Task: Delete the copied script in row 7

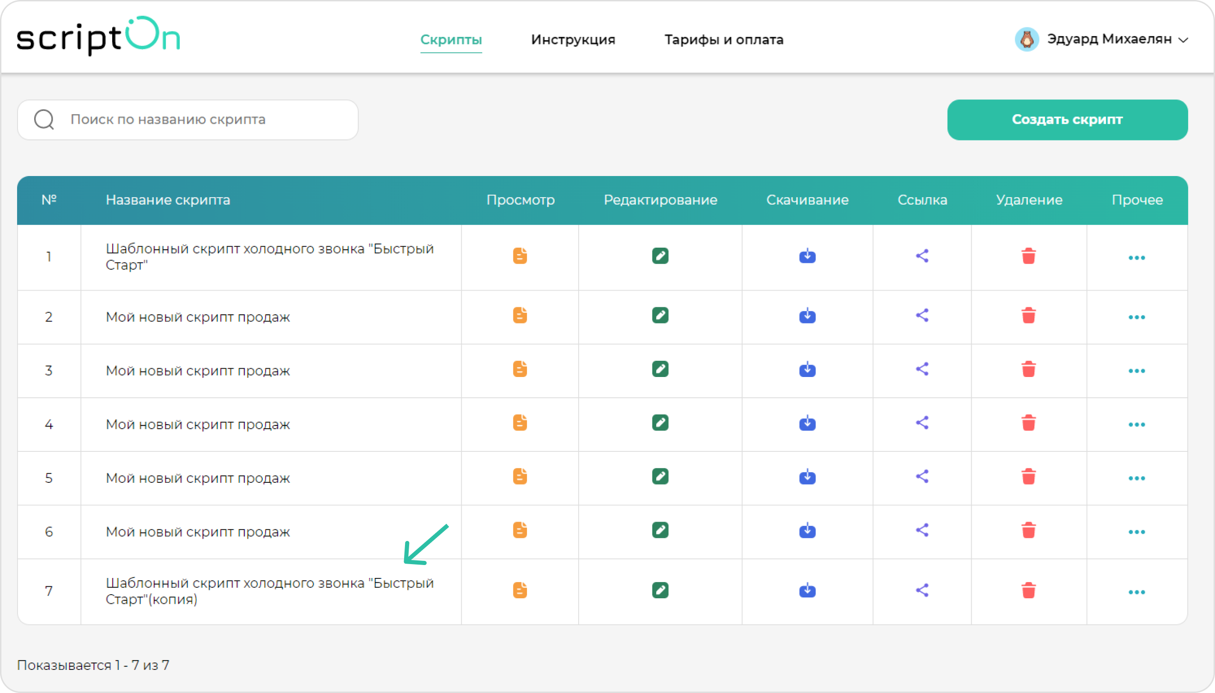Action: [1028, 590]
